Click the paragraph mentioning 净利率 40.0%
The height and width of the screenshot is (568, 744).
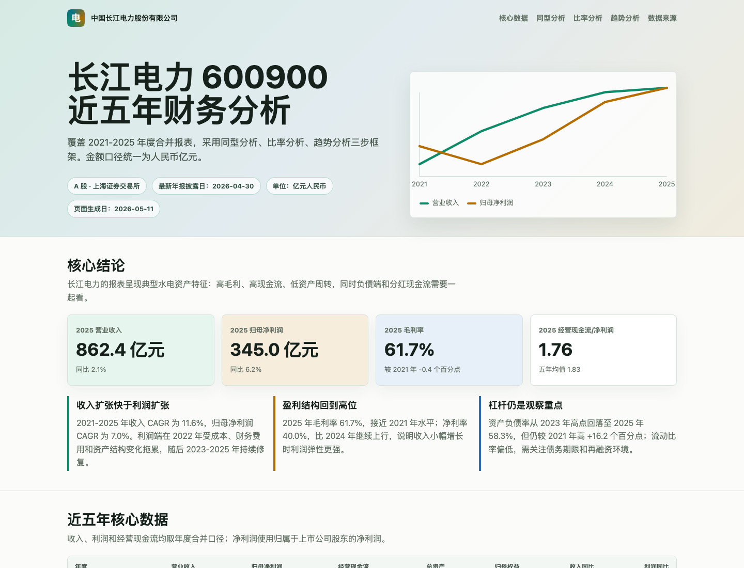375,436
